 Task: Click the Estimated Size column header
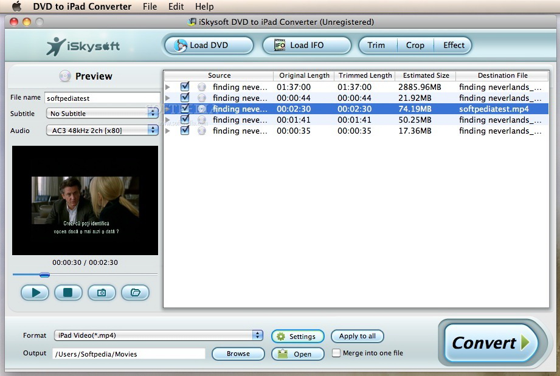[x=426, y=75]
